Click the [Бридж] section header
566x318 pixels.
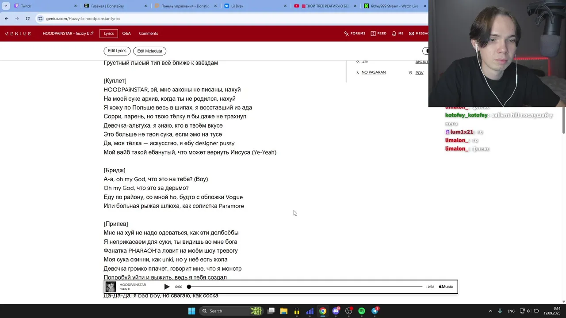coord(115,170)
